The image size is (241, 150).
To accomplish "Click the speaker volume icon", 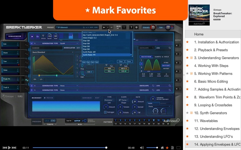I will [142, 148].
